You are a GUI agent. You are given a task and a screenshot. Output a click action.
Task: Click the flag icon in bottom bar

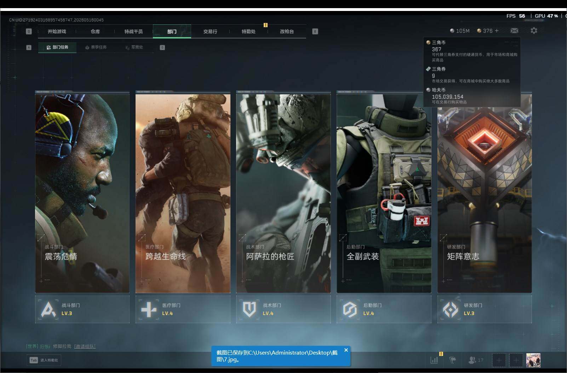(x=453, y=360)
